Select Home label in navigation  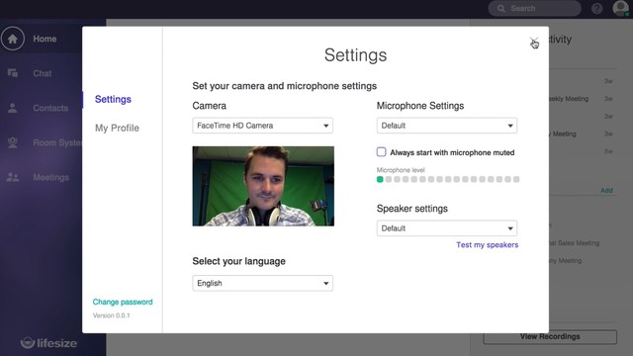[45, 39]
